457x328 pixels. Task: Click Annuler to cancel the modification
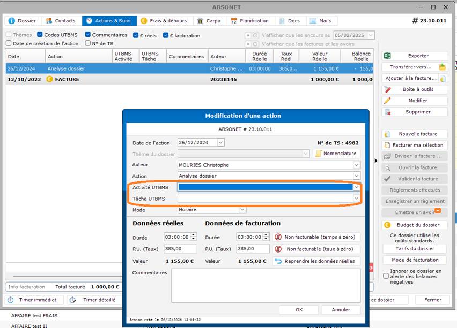[341, 310]
